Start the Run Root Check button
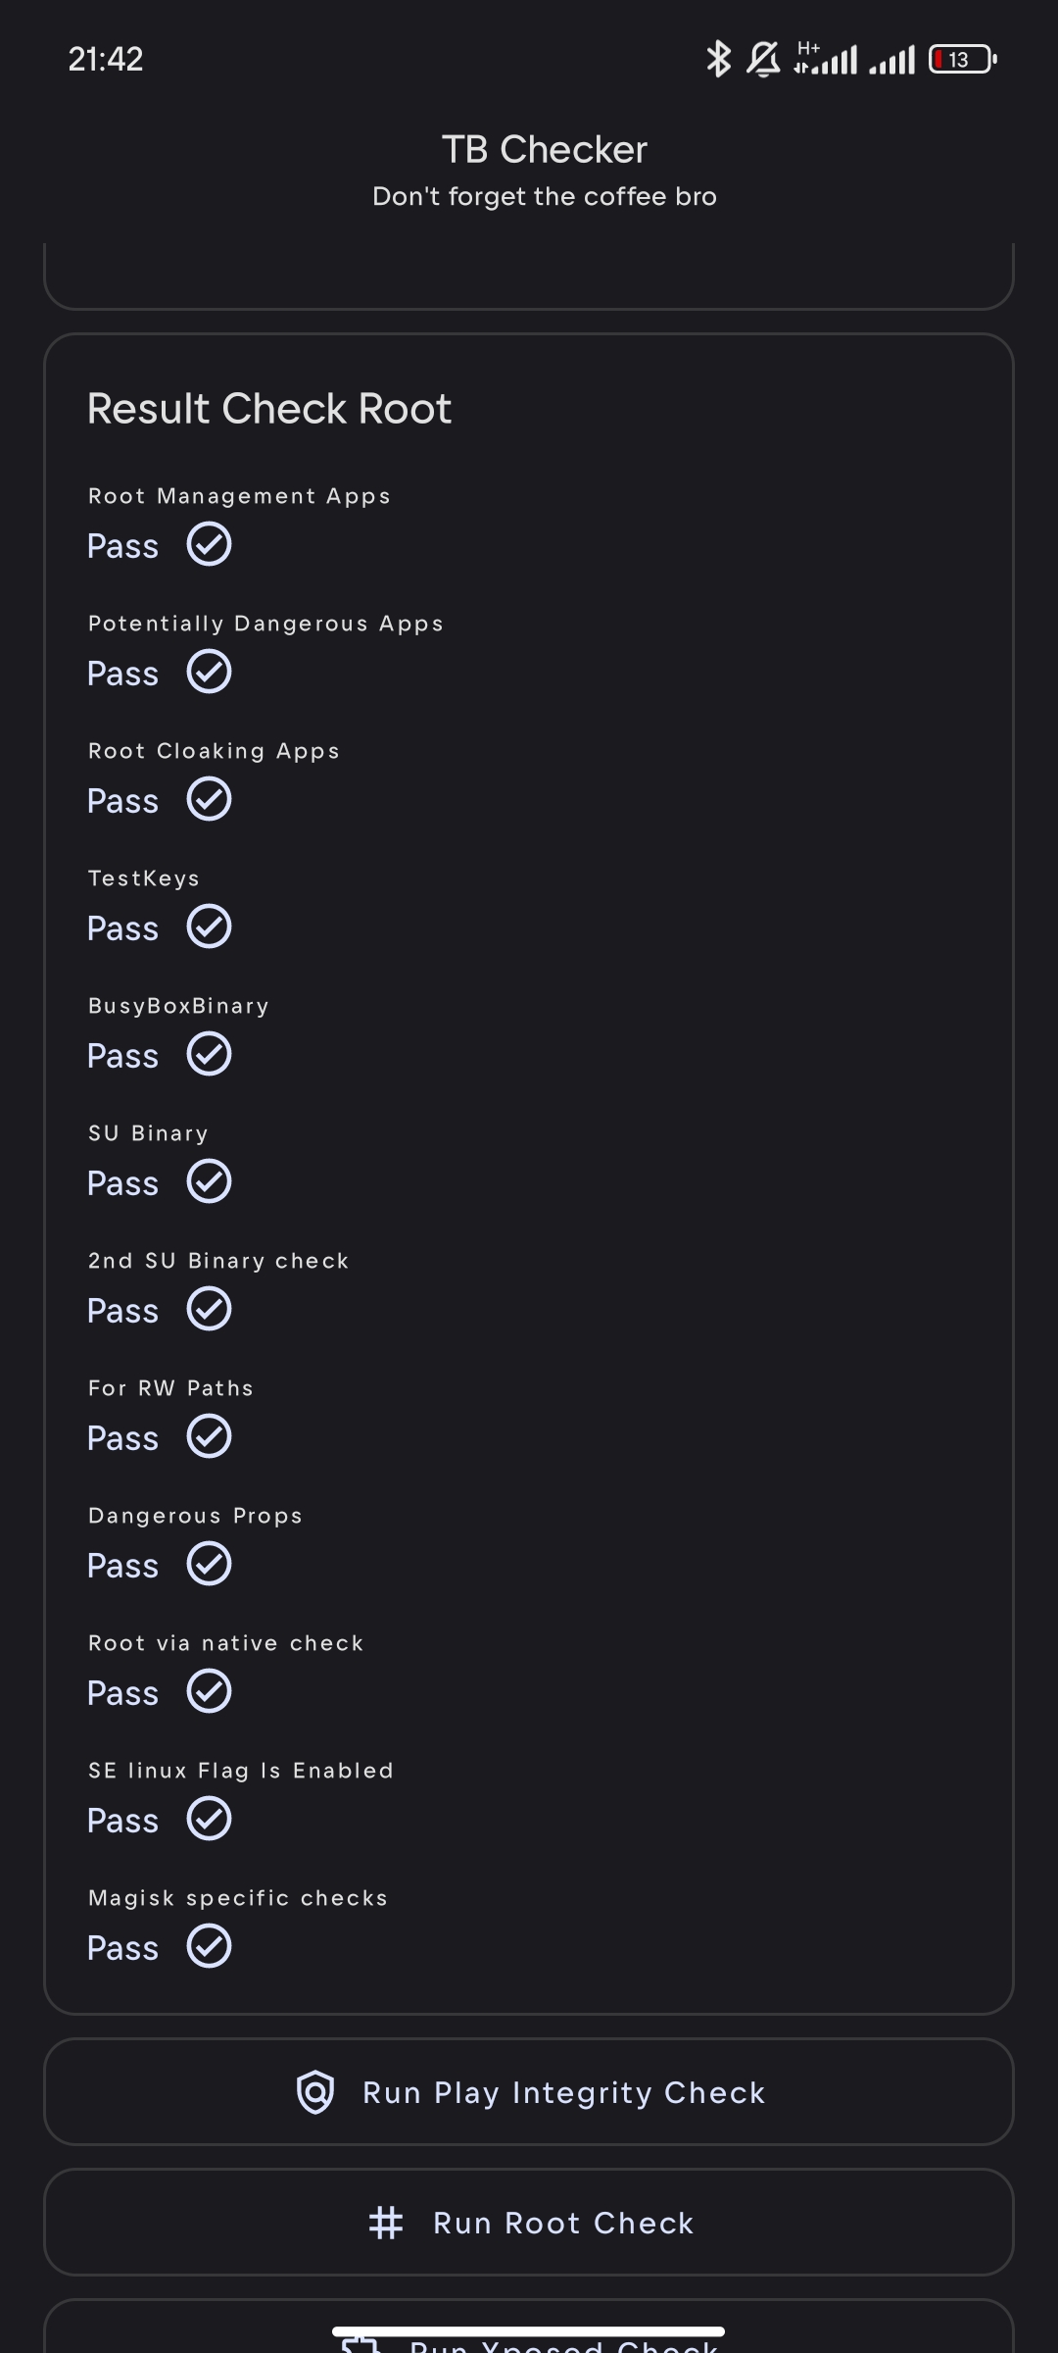Screen dimensions: 1058x2353 pyautogui.click(x=529, y=2223)
